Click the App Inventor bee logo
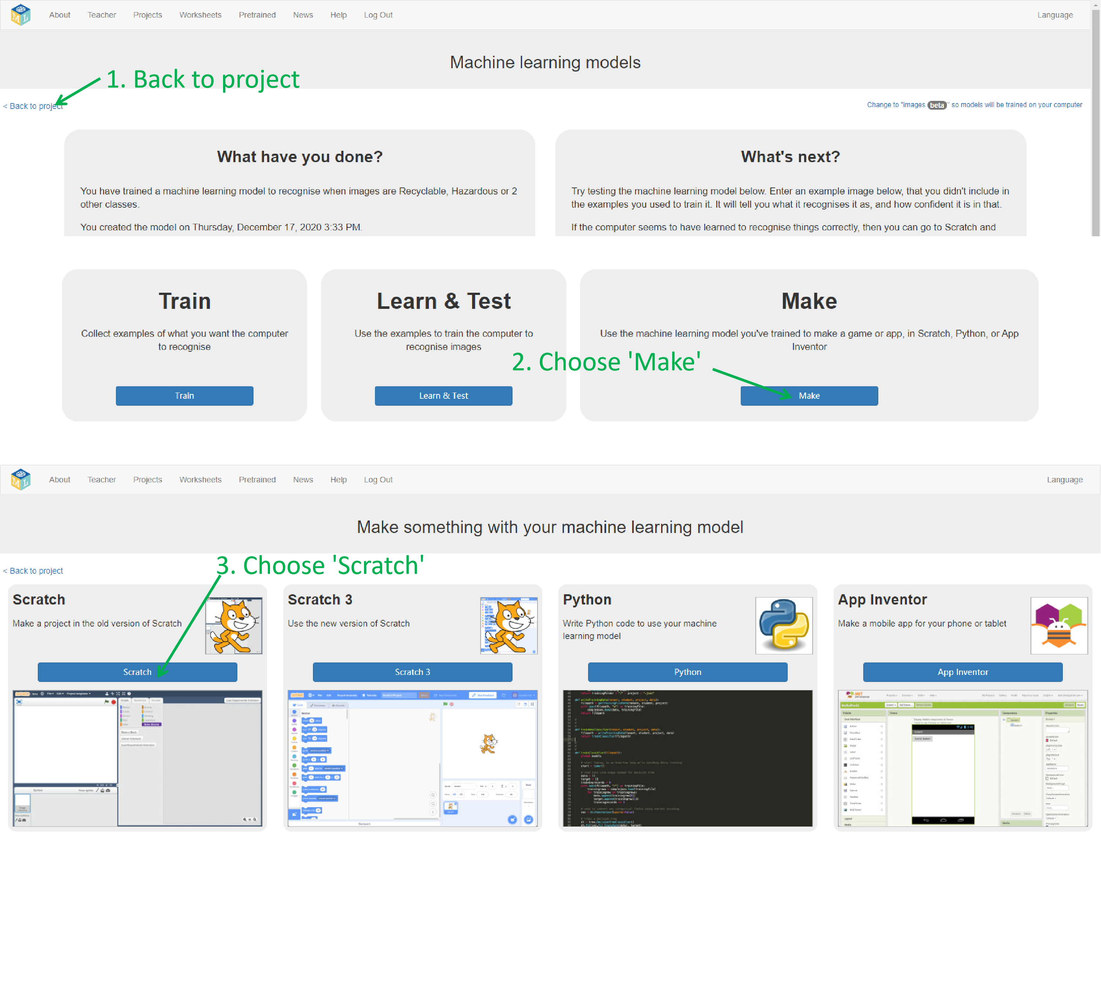Image resolution: width=1101 pixels, height=986 pixels. 1059,626
